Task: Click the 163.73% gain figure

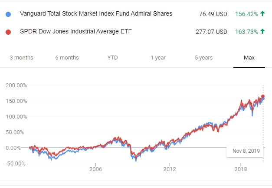Action: click(246, 32)
